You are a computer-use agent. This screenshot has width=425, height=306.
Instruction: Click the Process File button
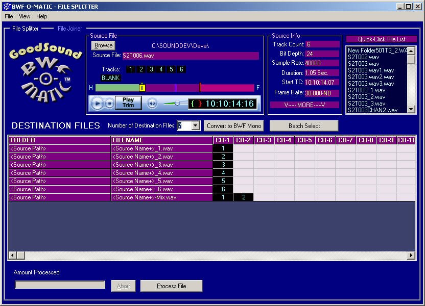point(171,286)
